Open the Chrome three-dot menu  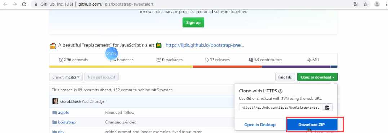386,4
